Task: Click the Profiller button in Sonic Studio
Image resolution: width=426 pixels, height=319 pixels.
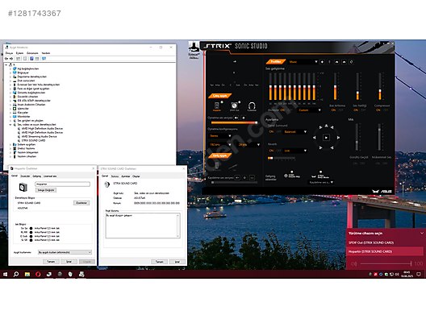Action: [x=275, y=62]
